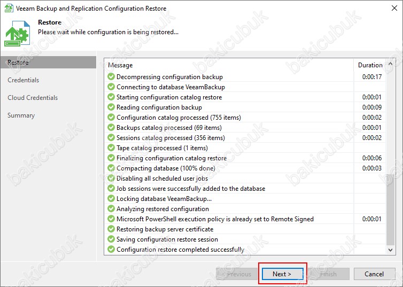Viewport: 403px width, 287px height.
Task: Click the Cancel button
Action: click(x=374, y=274)
